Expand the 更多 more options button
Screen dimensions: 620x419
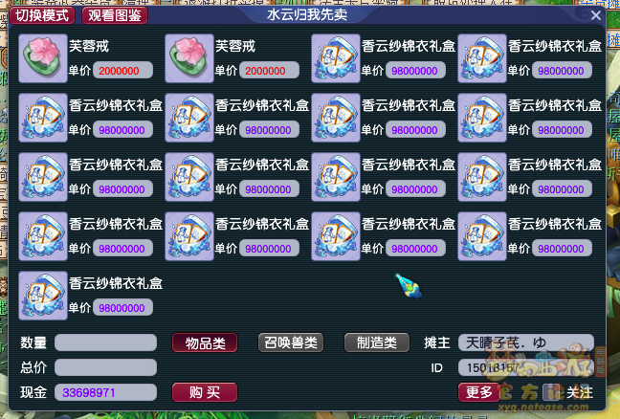coord(478,392)
